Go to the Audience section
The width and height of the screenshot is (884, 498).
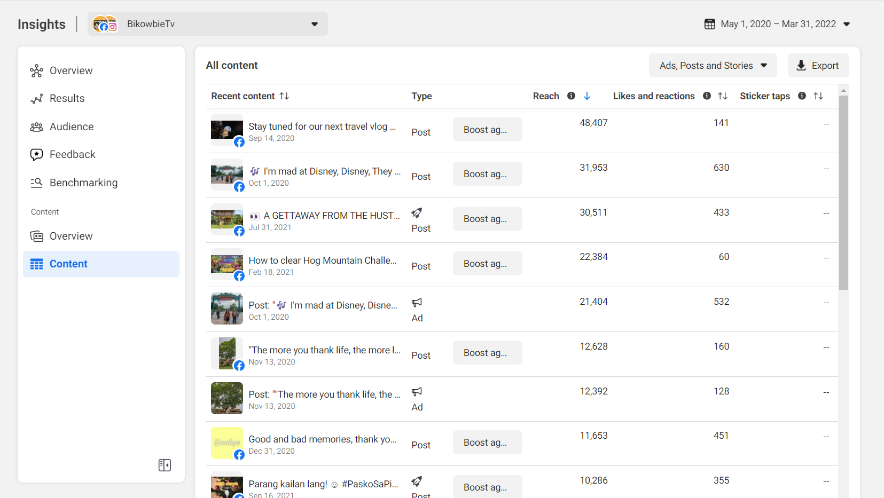(72, 127)
